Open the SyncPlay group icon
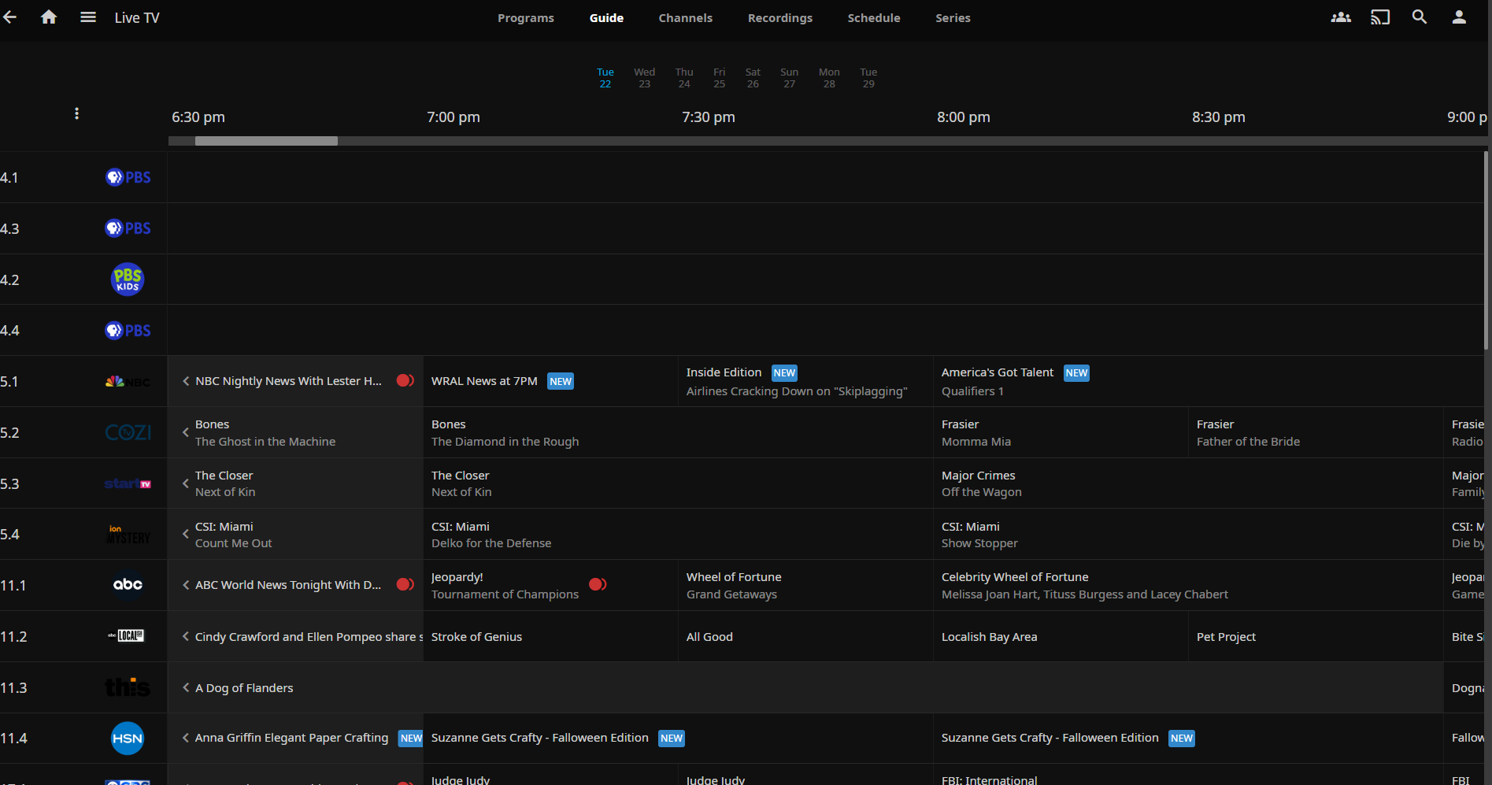The height and width of the screenshot is (785, 1492). pos(1340,17)
